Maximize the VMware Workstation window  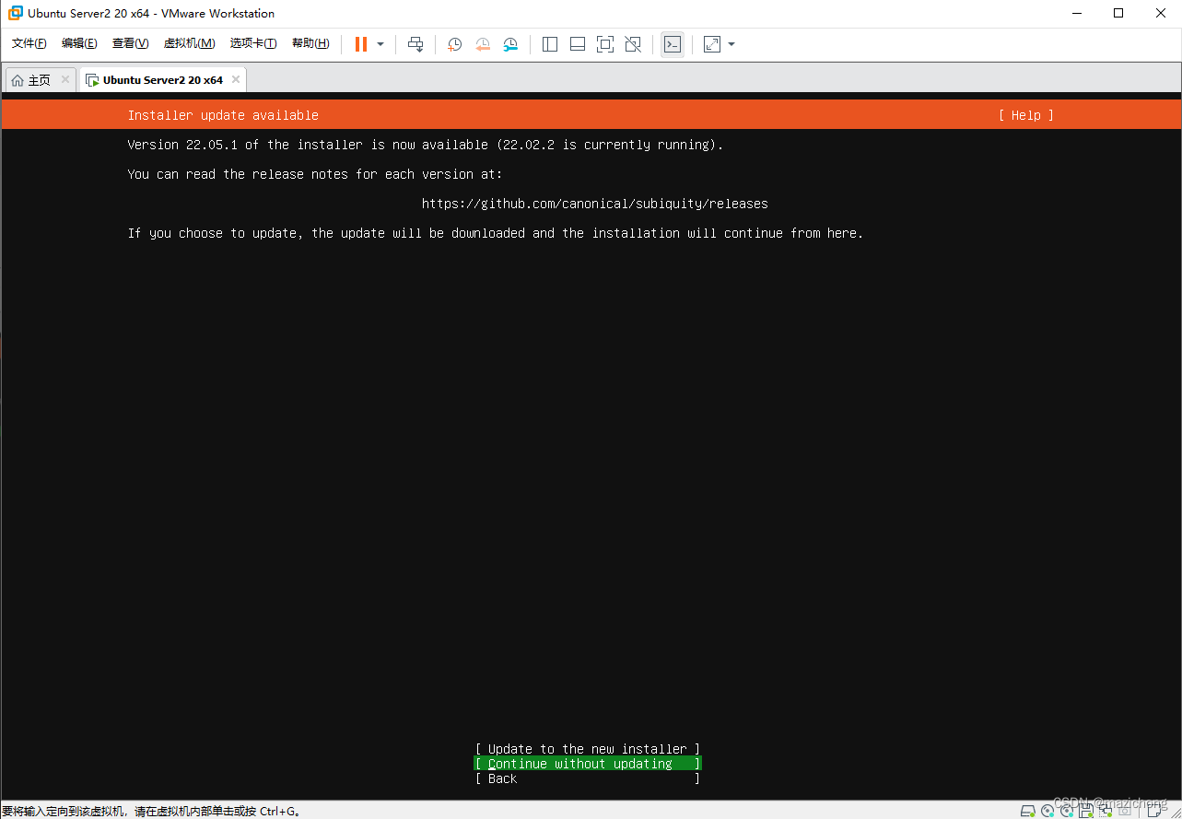click(x=1118, y=13)
